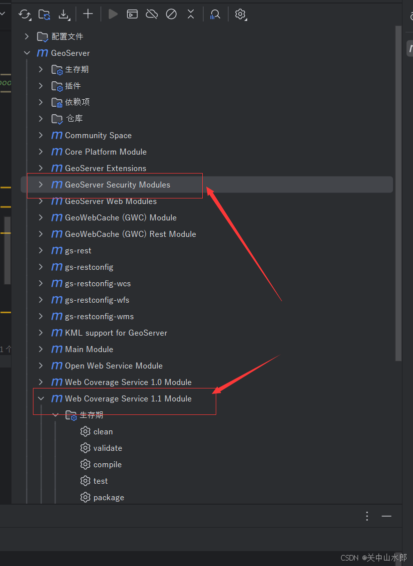Viewport: 413px width, 566px height.
Task: Select the clean lifecycle goal
Action: [103, 431]
